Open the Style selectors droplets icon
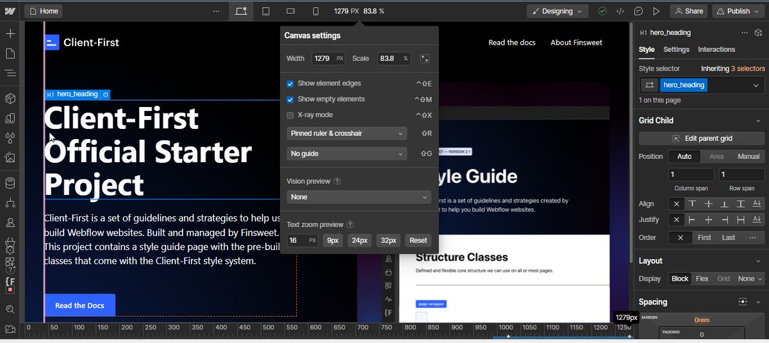 tap(10, 138)
